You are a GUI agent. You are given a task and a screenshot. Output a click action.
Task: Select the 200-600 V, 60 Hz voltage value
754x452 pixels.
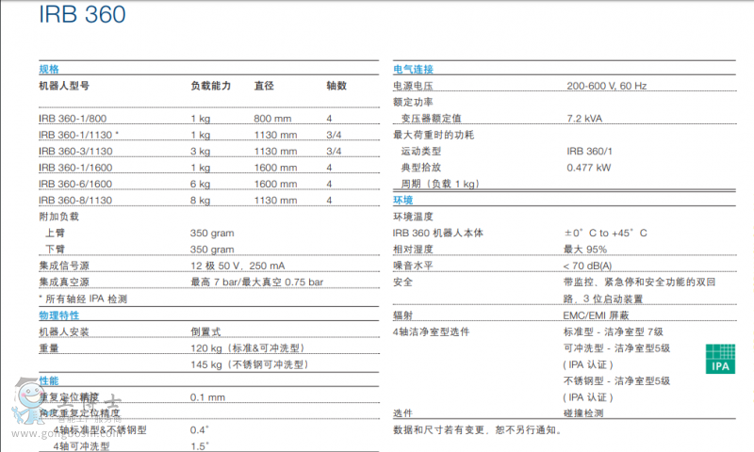(606, 86)
